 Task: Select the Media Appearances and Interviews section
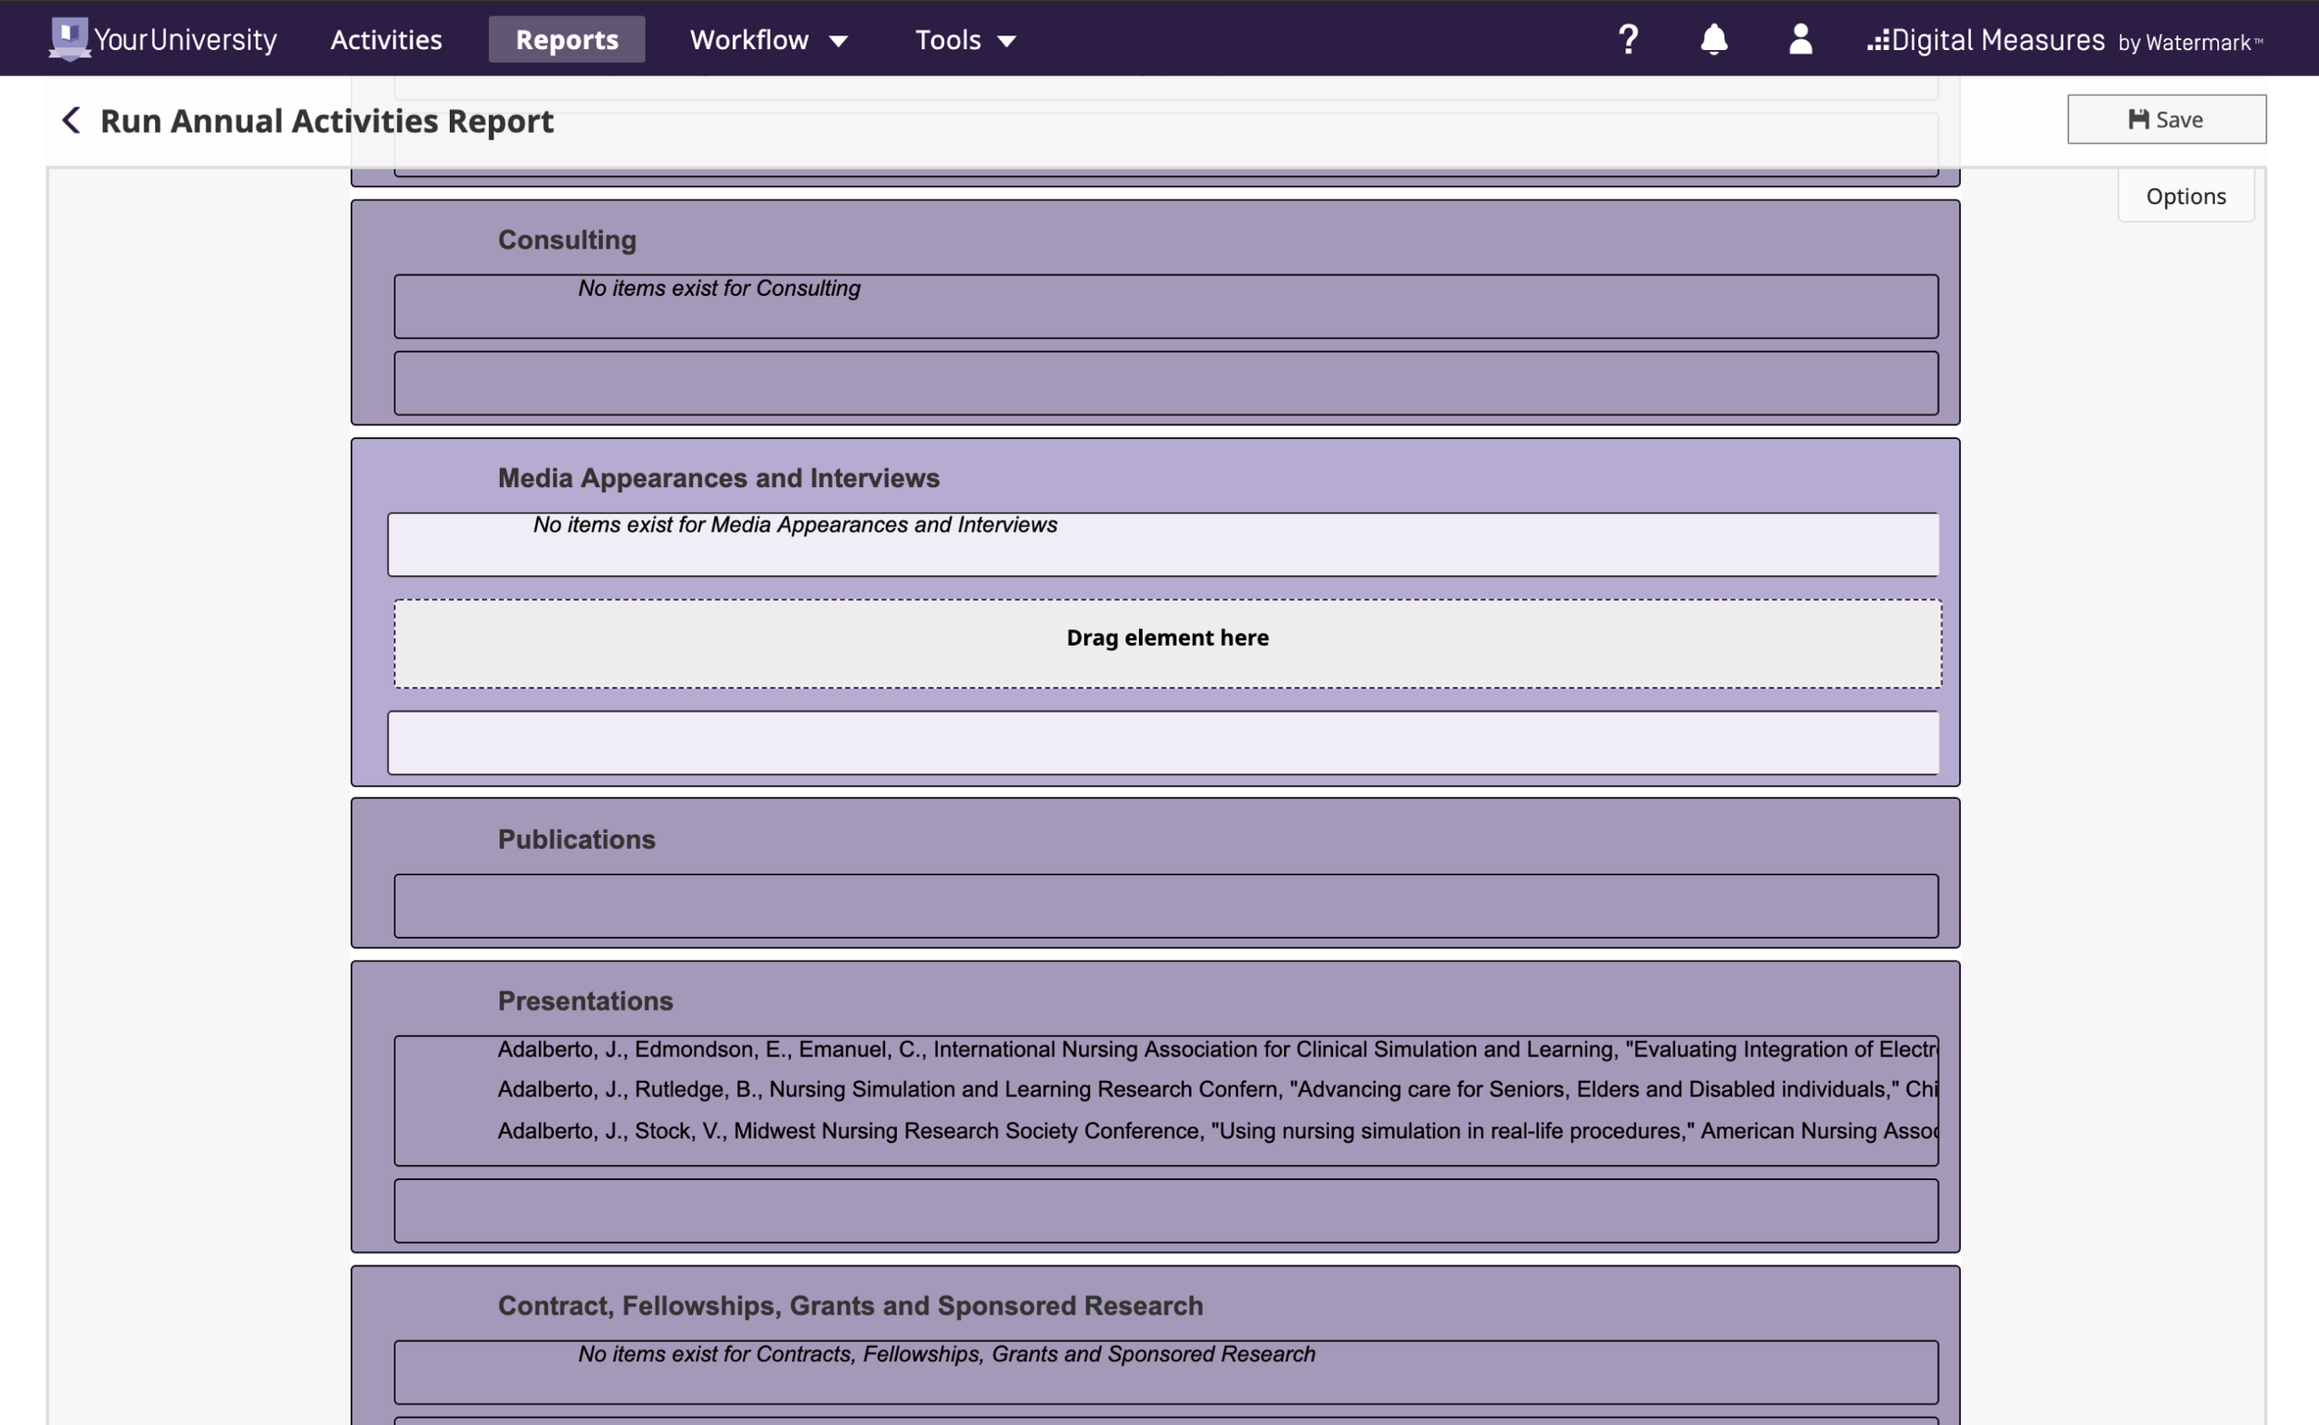pyautogui.click(x=718, y=478)
